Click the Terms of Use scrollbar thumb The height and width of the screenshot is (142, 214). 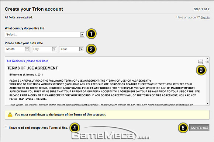click(x=207, y=62)
